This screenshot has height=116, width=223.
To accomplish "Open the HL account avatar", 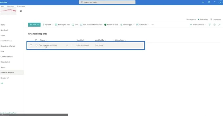I will click(x=220, y=2).
